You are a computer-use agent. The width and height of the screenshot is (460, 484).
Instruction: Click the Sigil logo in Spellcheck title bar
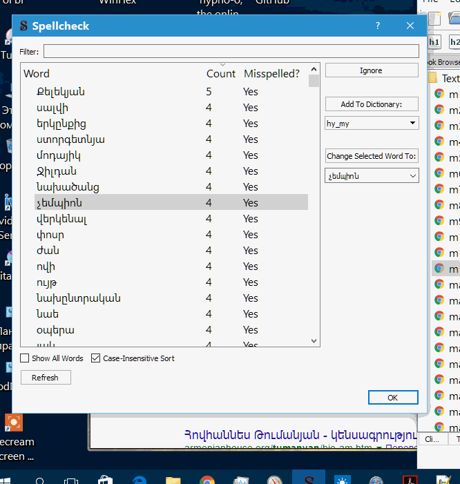point(23,26)
